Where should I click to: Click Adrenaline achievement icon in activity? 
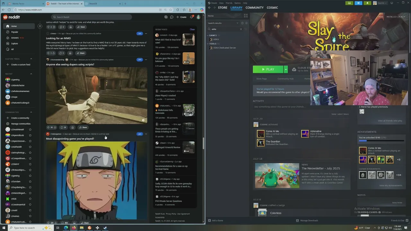305,134
